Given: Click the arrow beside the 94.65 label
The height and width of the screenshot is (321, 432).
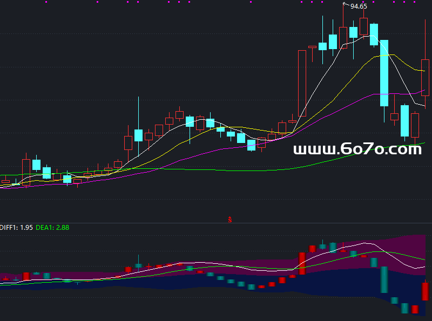Looking at the screenshot, I should pyautogui.click(x=346, y=5).
